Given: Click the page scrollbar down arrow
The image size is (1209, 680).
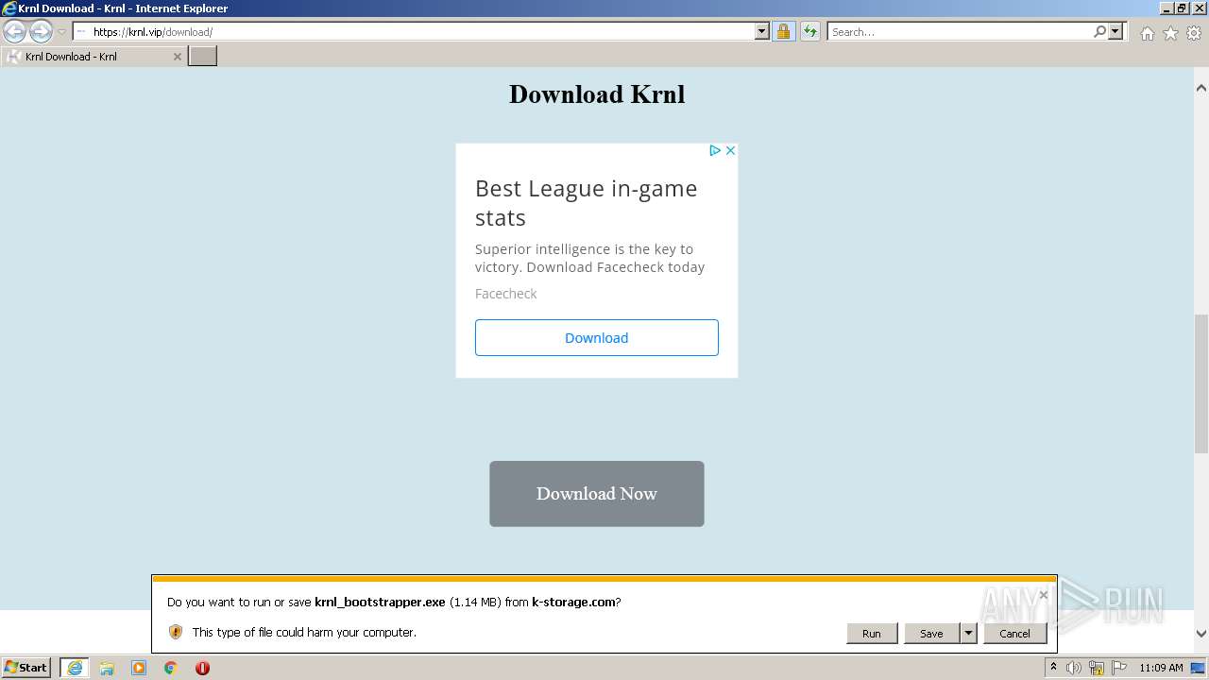Looking at the screenshot, I should point(1201,634).
